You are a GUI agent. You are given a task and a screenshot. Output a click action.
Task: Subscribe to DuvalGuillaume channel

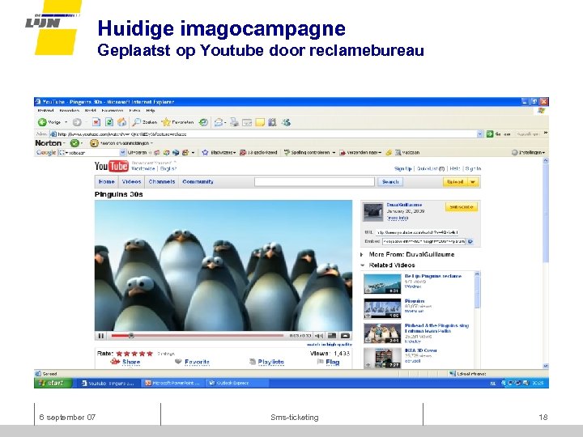click(x=461, y=207)
